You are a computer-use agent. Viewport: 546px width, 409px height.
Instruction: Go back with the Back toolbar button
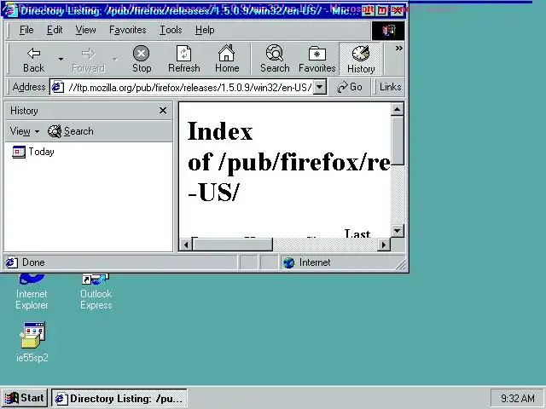[x=34, y=59]
